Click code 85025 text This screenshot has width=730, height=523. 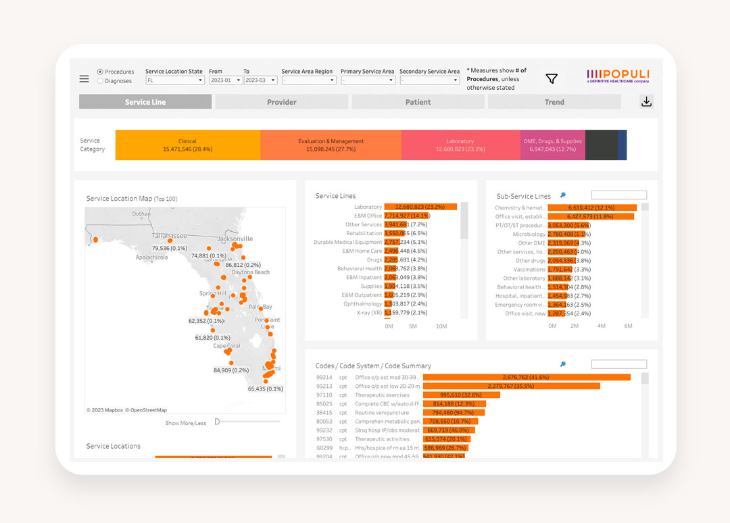pyautogui.click(x=324, y=404)
